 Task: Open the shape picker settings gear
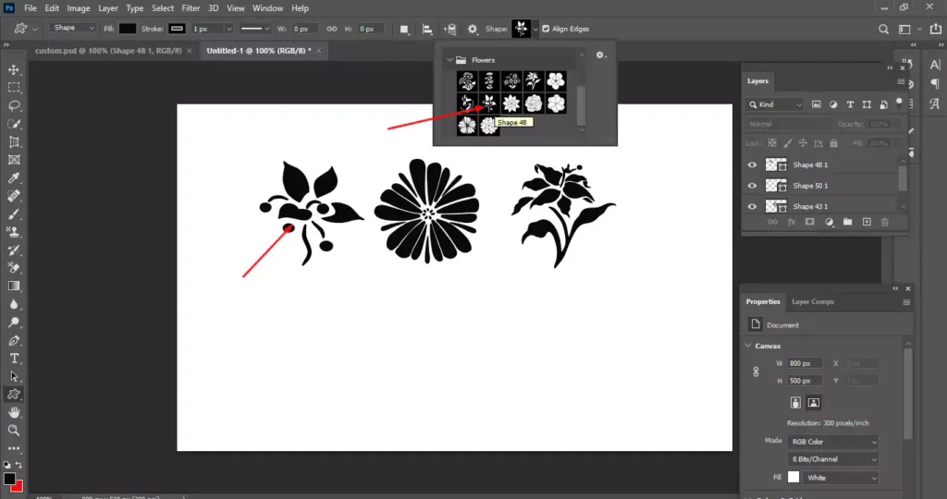(x=600, y=55)
